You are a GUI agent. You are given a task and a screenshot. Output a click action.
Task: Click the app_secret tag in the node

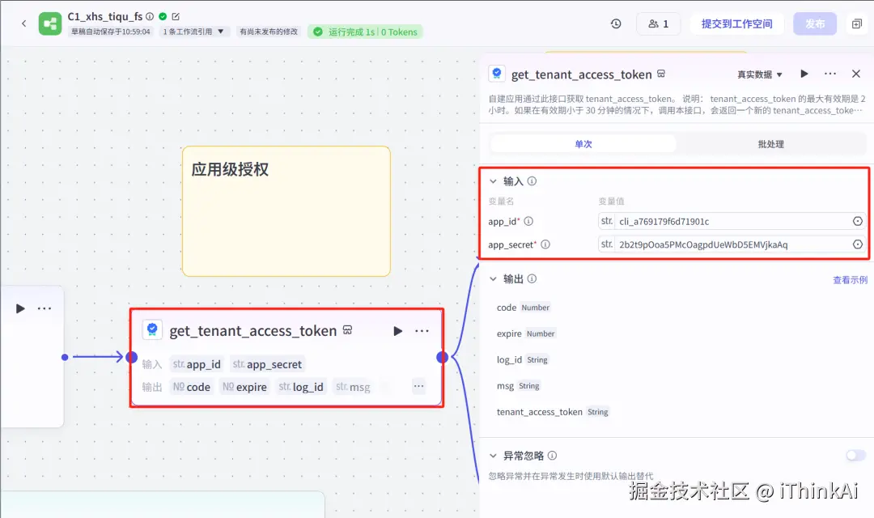(267, 364)
